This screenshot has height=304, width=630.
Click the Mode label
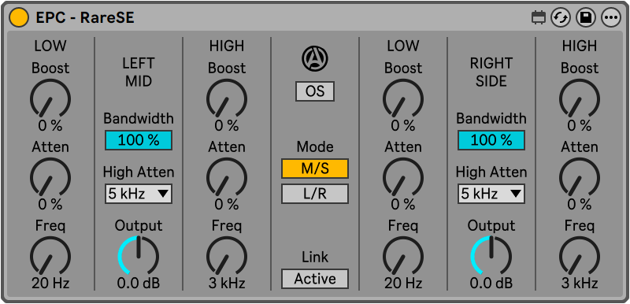[x=314, y=147]
